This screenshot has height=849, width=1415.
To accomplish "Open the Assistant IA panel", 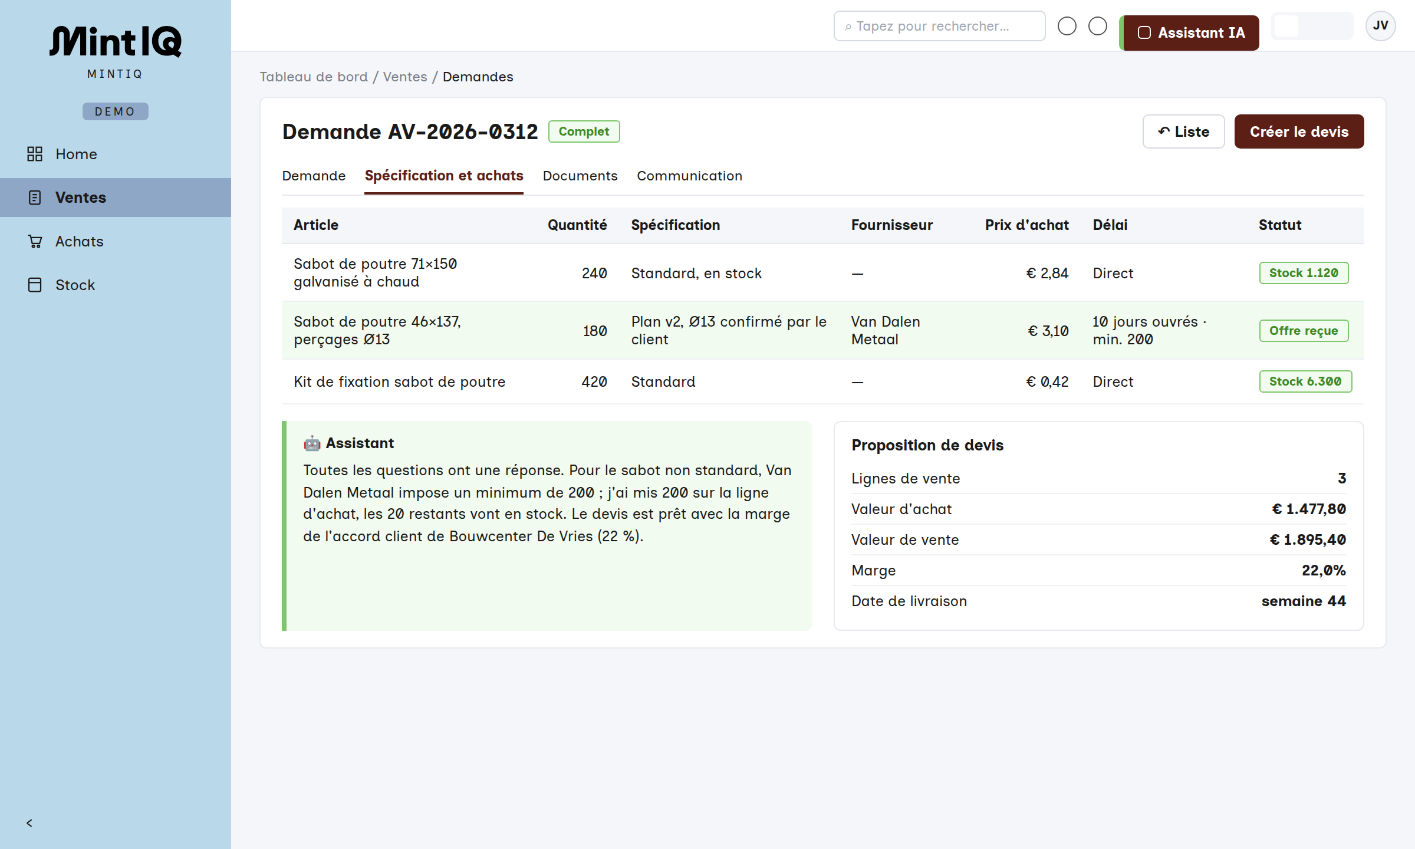I will pos(1190,33).
